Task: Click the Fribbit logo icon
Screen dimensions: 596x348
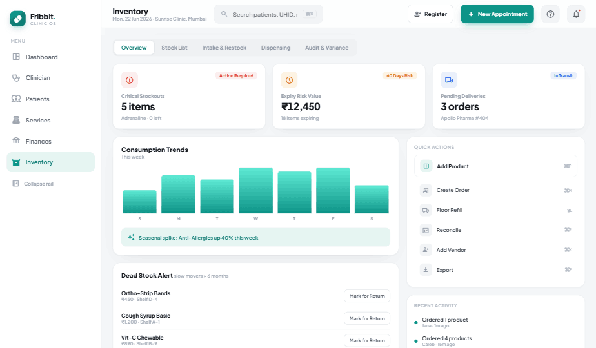Action: [x=17, y=18]
